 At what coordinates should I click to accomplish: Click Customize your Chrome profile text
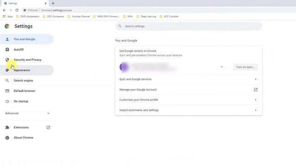click(x=139, y=100)
